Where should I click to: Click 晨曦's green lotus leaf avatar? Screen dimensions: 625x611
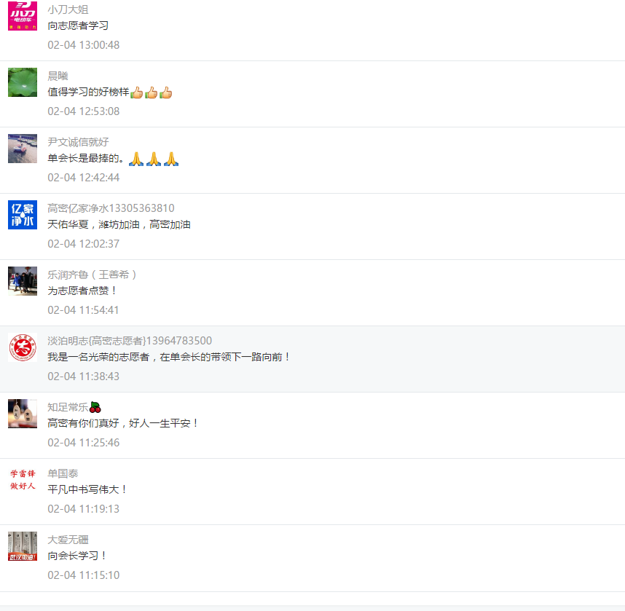23,82
